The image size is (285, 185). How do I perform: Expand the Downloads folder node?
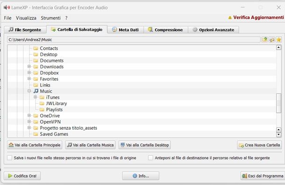(29, 66)
